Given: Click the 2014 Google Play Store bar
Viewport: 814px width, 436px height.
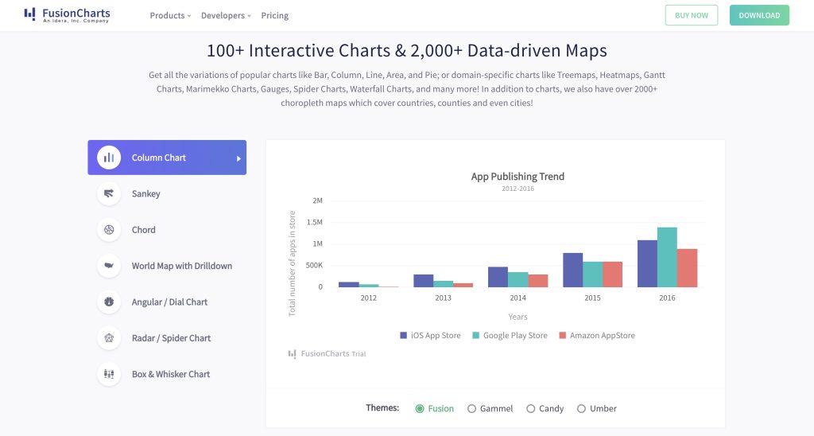Looking at the screenshot, I should point(517,279).
